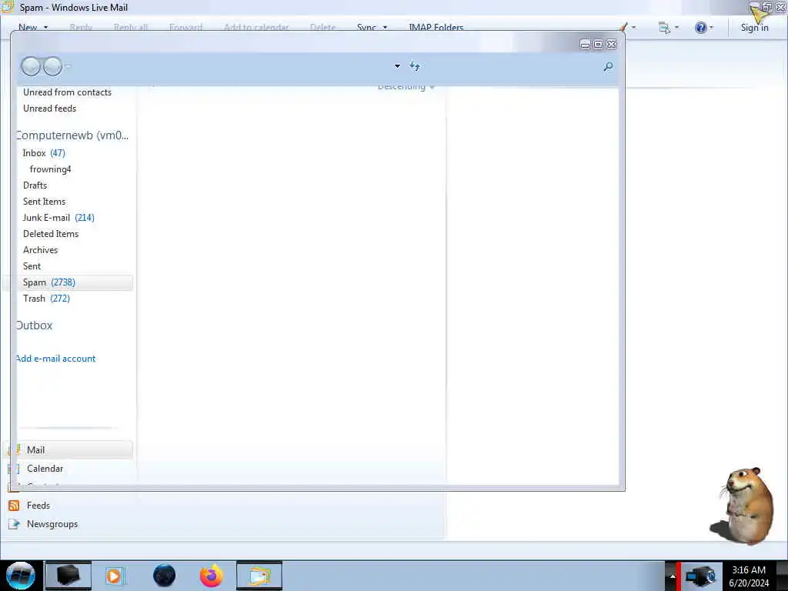Show hidden system tray icons

coord(673,576)
